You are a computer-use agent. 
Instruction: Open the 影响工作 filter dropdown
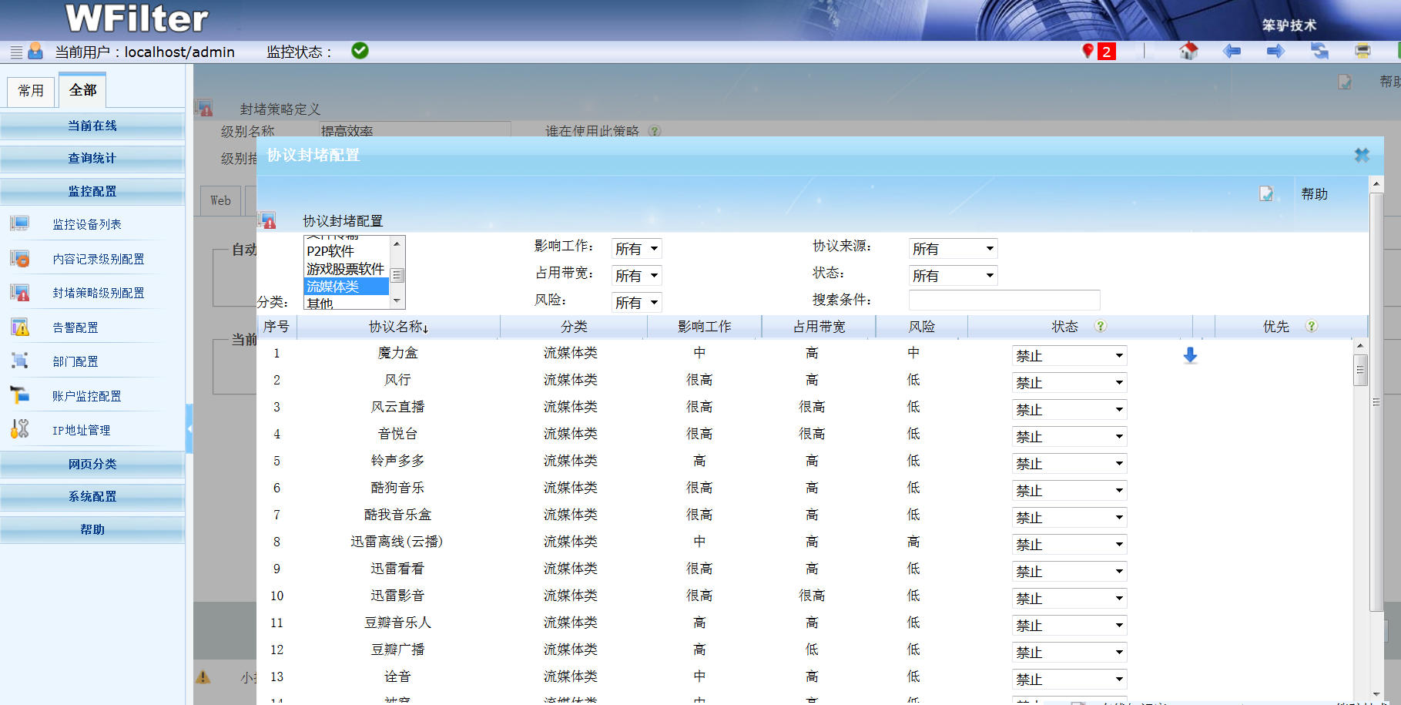click(636, 249)
